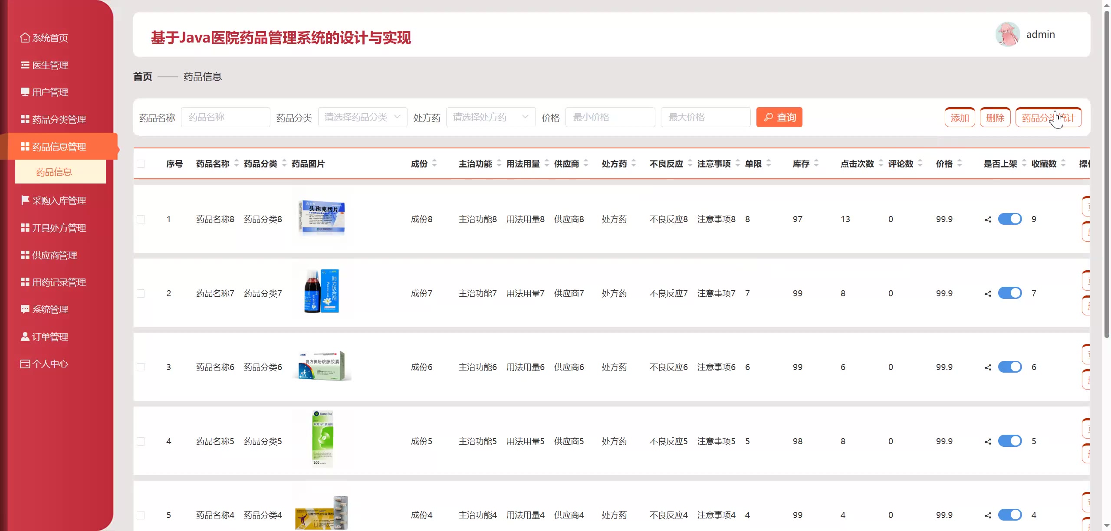Open the 请选择处方药 dropdown
The height and width of the screenshot is (531, 1111).
(490, 117)
